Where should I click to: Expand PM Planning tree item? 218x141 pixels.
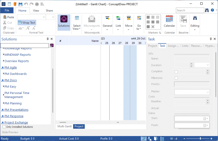pyautogui.click(x=4, y=103)
